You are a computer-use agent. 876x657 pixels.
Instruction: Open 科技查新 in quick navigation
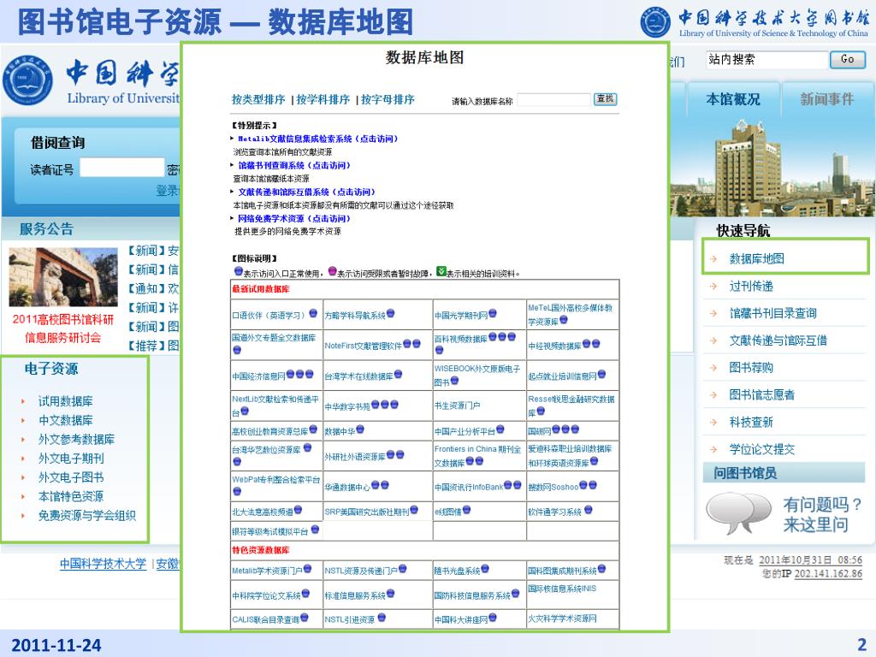751,422
